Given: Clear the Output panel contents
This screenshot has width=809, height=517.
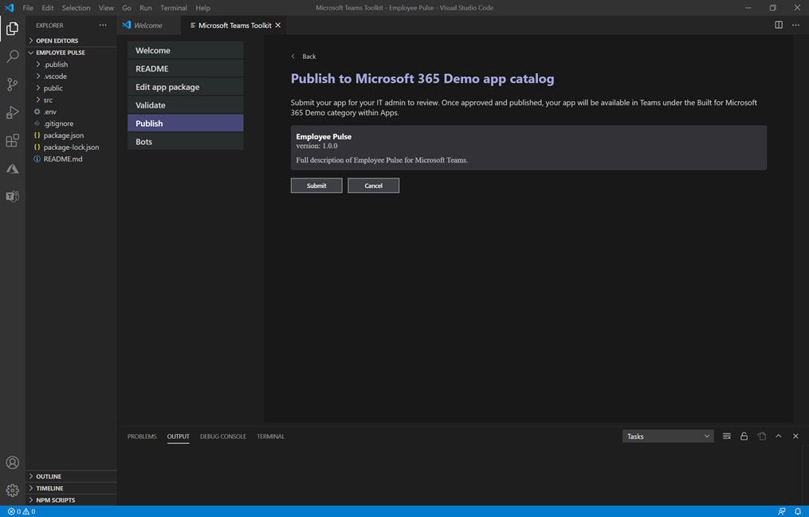Looking at the screenshot, I should pos(726,436).
